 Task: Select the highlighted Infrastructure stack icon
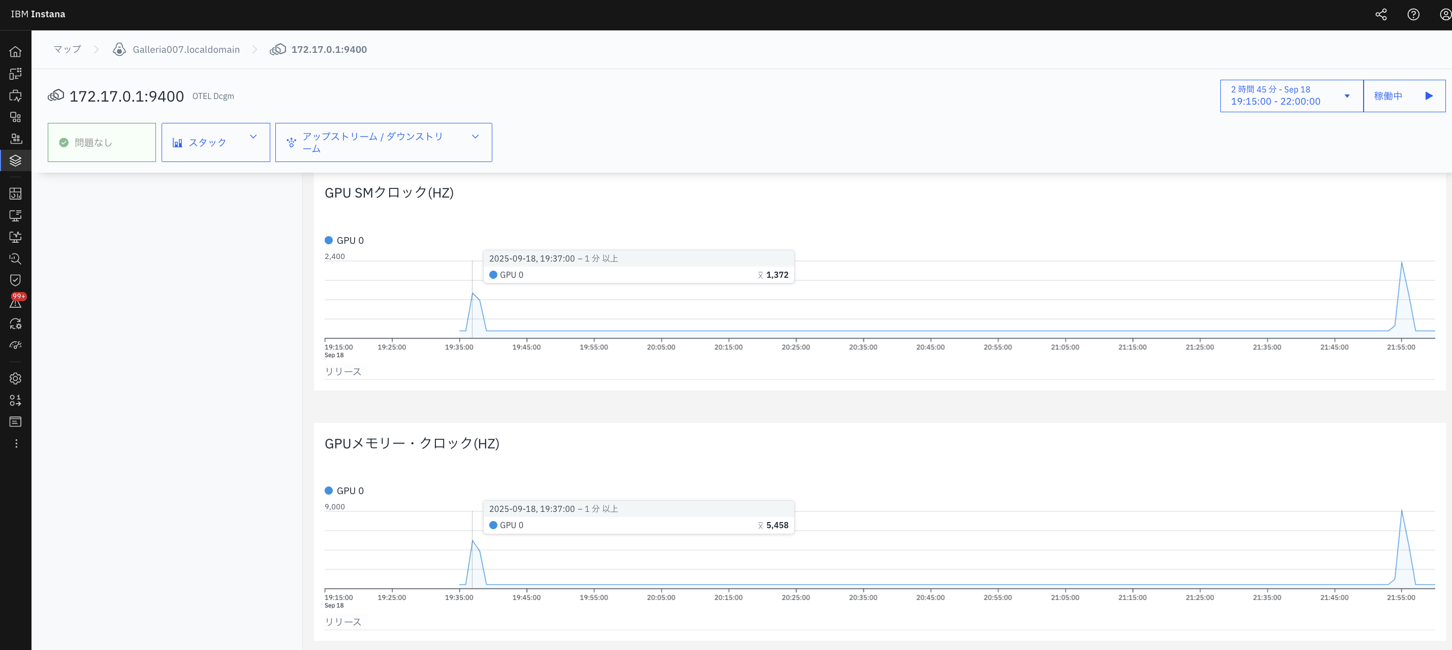[x=16, y=160]
